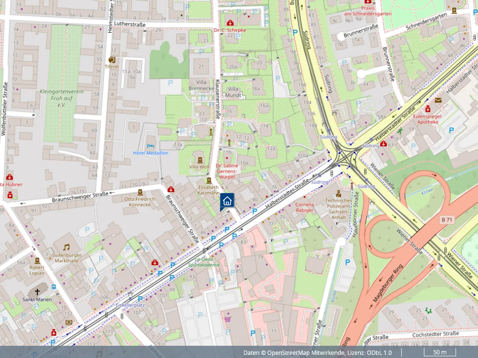
Task: Click the parking P right of Eulenspiegel Apotheke
Action: [451, 131]
